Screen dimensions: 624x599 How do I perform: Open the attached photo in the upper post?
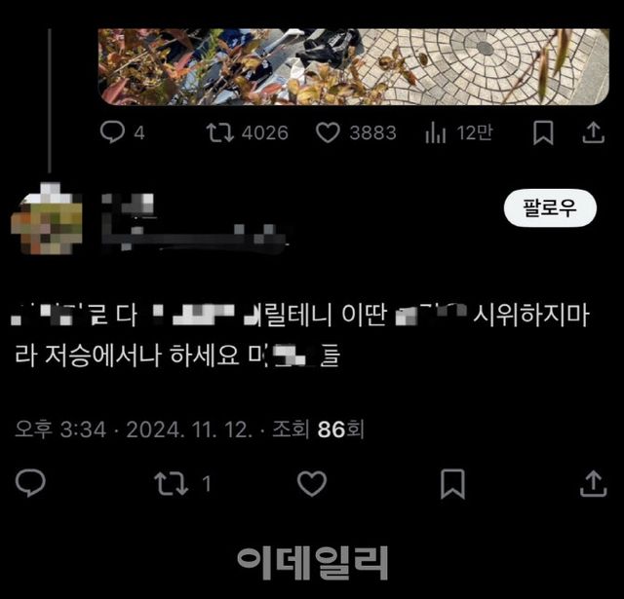(x=353, y=67)
